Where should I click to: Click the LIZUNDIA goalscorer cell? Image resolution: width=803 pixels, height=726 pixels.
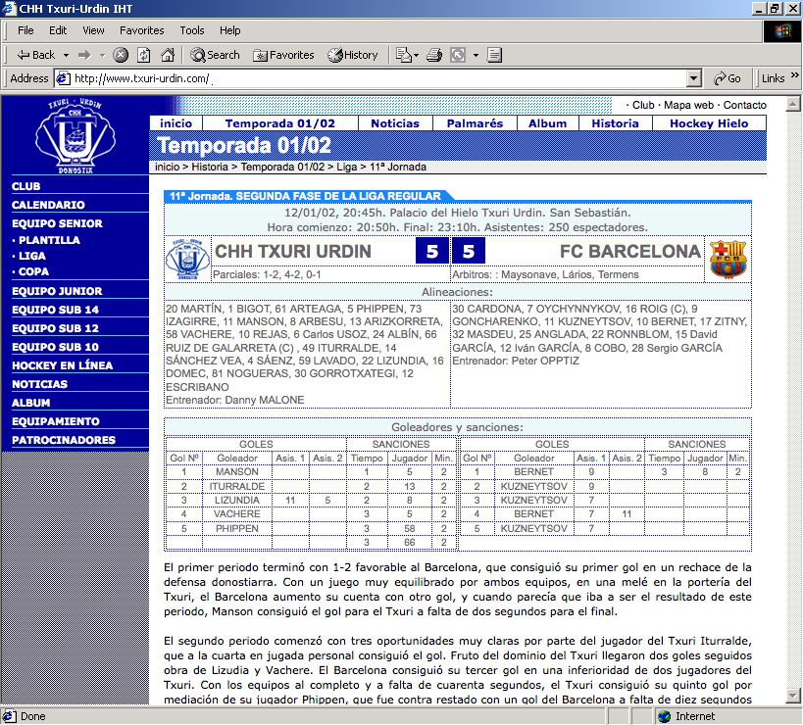[236, 500]
